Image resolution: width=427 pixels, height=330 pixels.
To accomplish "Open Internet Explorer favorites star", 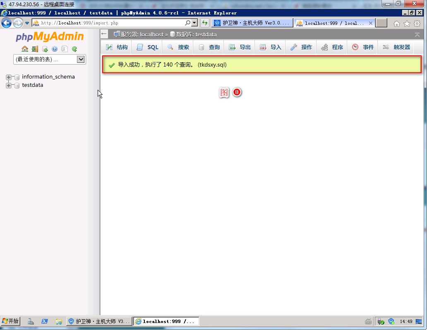I will pyautogui.click(x=407, y=24).
